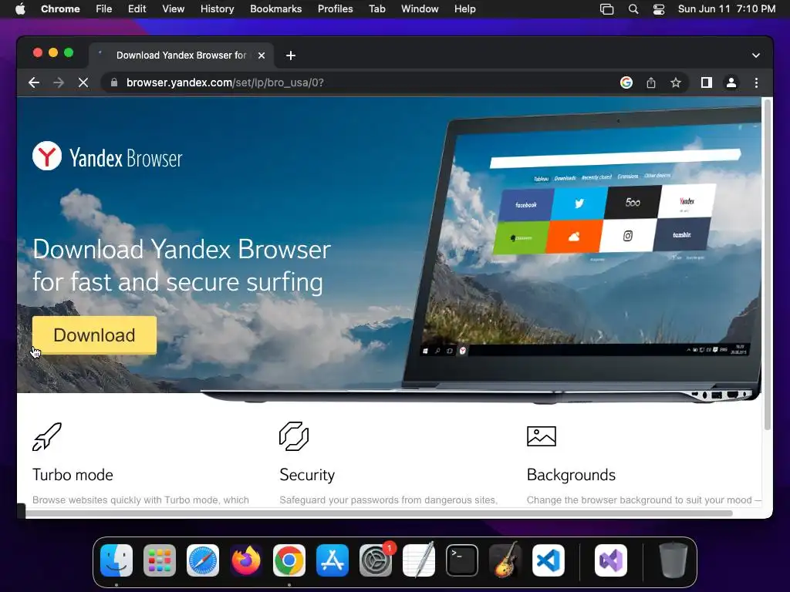Click the Yandex Browser logo
Viewport: 790px width, 592px height.
107,156
